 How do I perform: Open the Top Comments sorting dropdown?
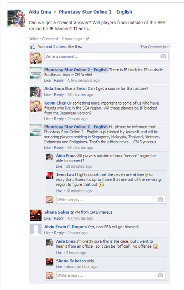coord(155,47)
